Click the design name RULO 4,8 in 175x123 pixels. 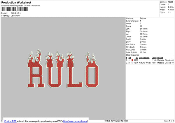16,13
